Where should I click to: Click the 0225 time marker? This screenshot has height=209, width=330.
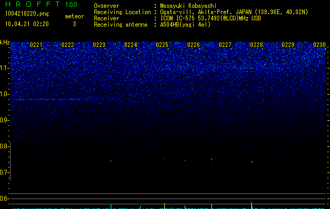[x=162, y=45]
